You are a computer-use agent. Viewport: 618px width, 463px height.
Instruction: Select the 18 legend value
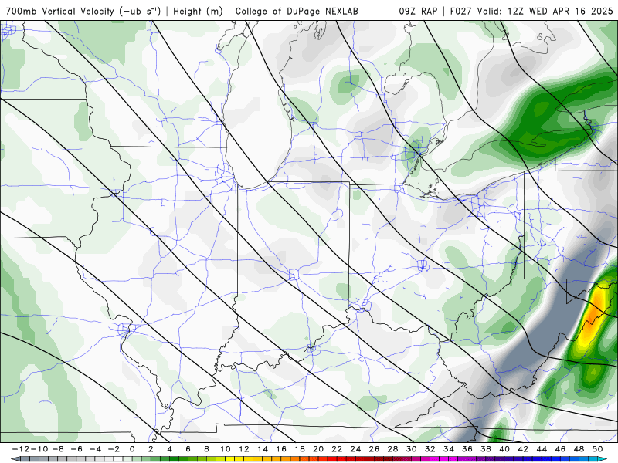pyautogui.click(x=300, y=449)
